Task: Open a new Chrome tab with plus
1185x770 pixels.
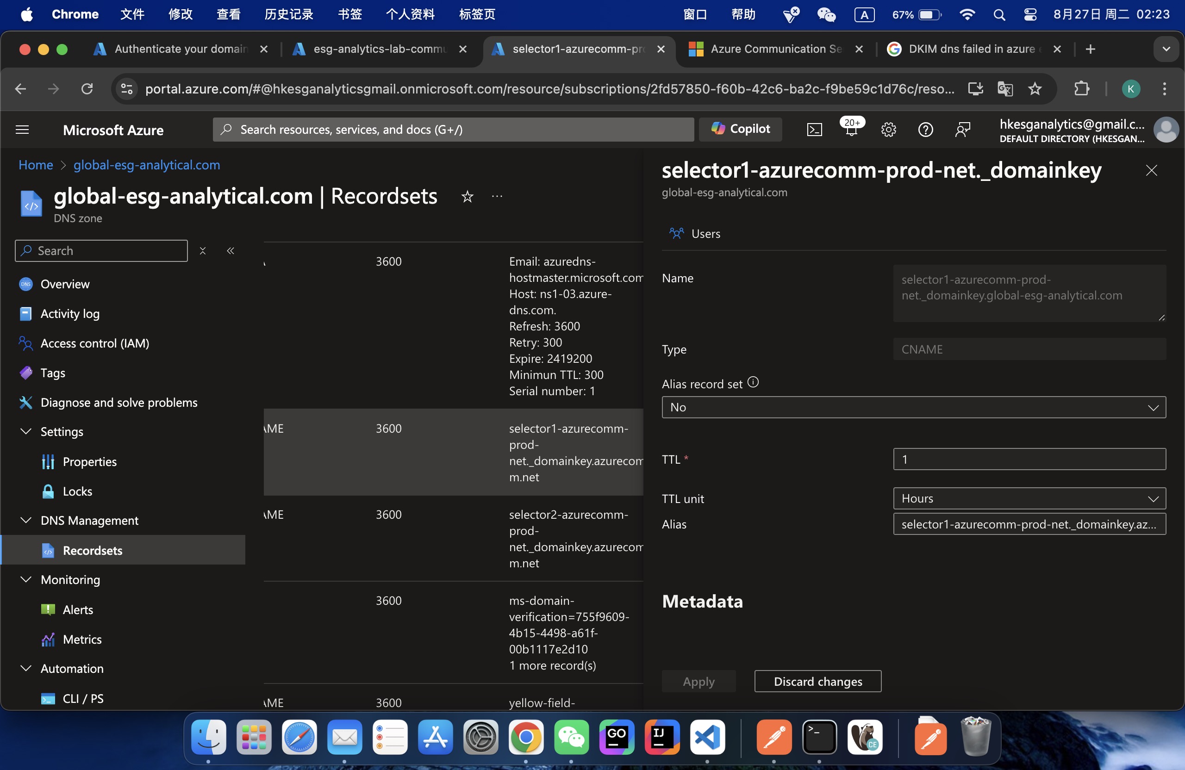Action: point(1091,49)
